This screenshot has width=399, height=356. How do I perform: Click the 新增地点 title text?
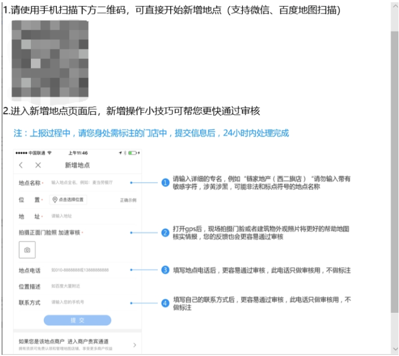point(78,165)
